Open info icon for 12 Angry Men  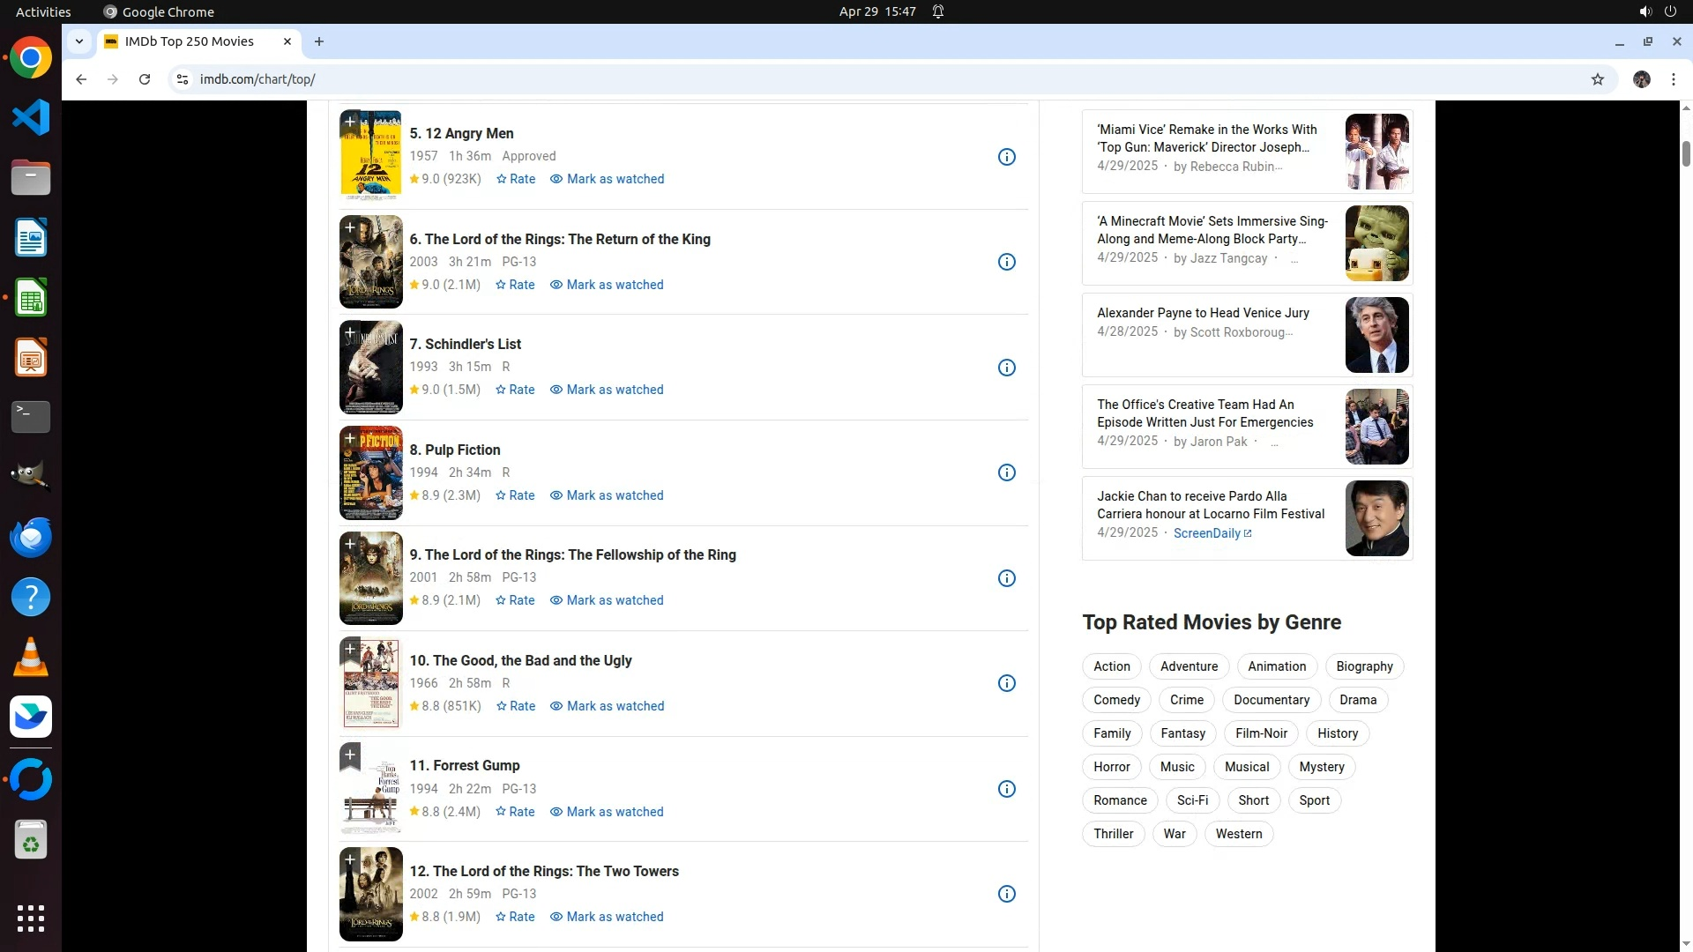pos(1006,157)
